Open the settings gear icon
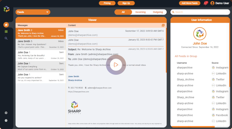Screen dimensions: 232x129 [x=6, y=113]
